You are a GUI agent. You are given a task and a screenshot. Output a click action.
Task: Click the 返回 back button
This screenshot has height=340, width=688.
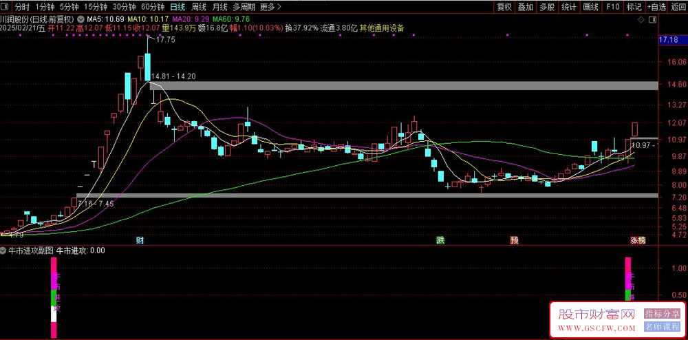tap(678, 7)
